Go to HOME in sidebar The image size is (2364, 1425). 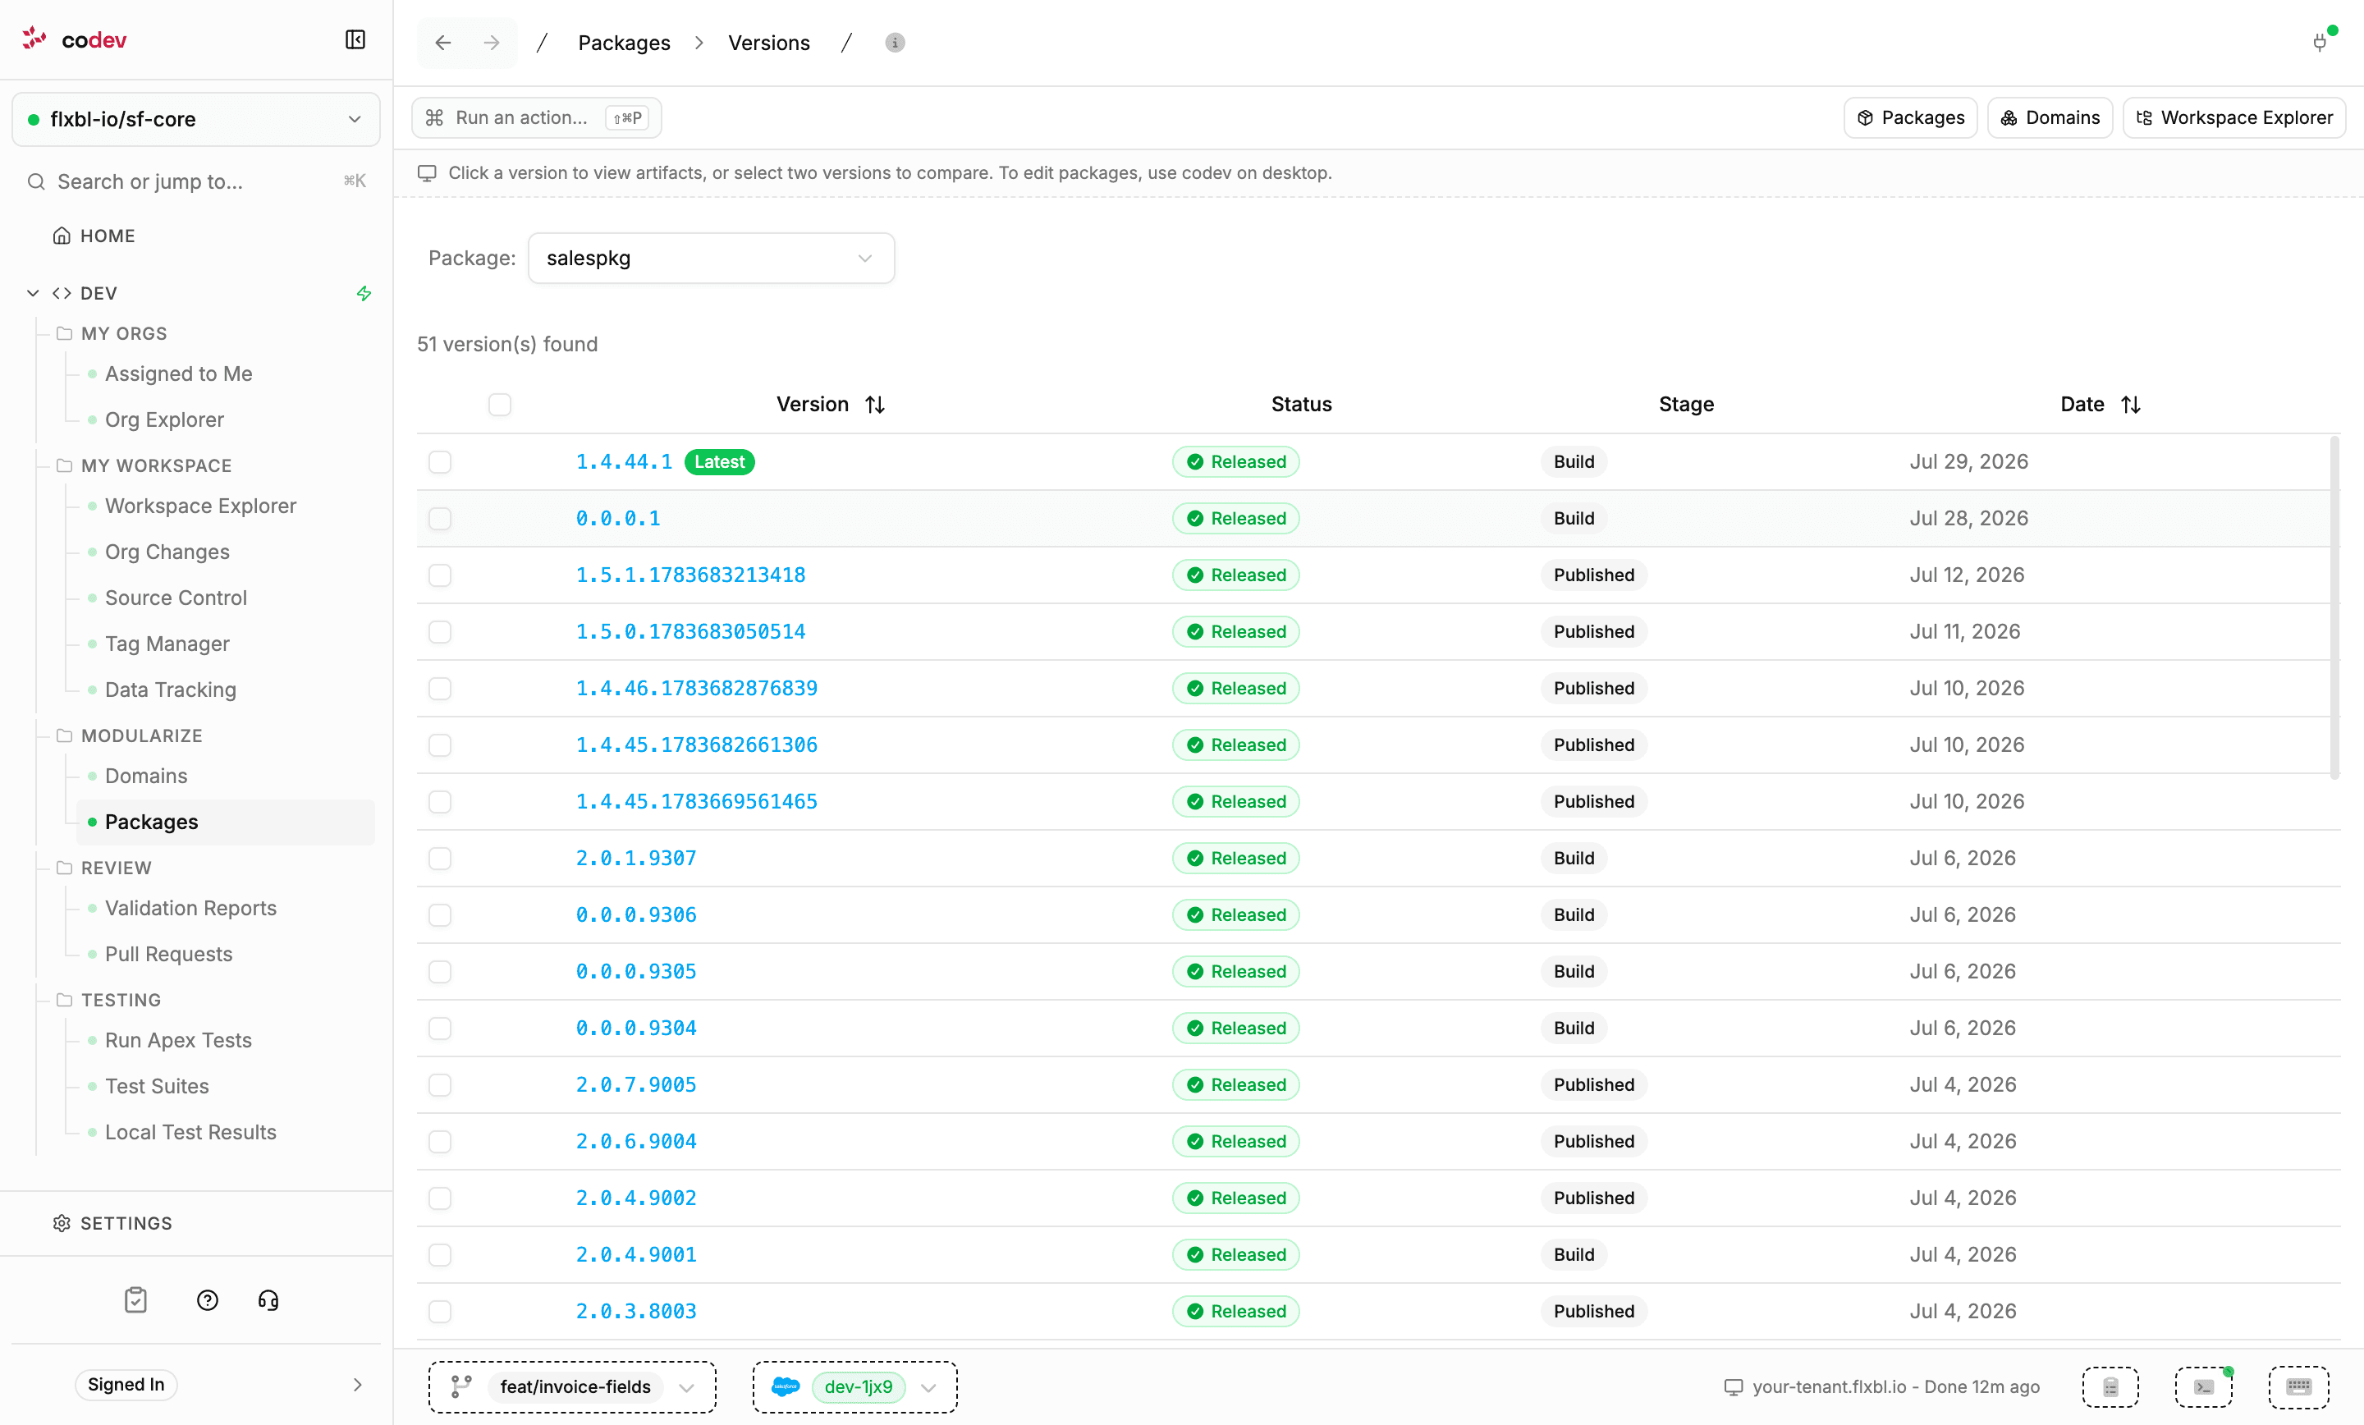(94, 236)
